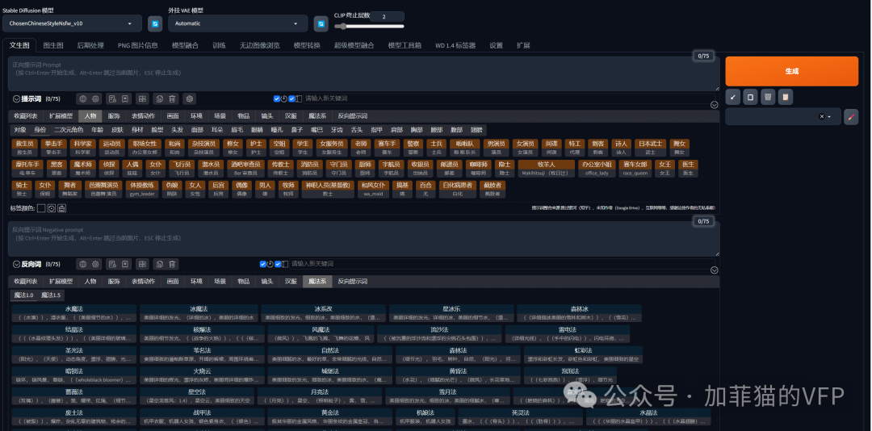Click the paintbrush icon beside the style dropdown
The image size is (872, 431).
tap(851, 117)
